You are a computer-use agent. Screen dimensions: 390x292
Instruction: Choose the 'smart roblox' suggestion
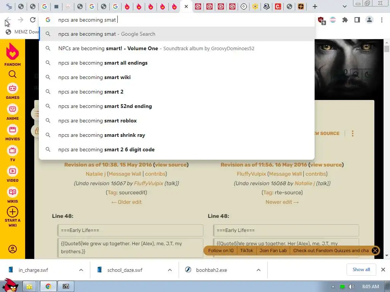tap(177, 121)
